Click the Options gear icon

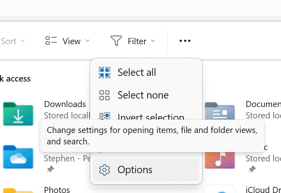coord(105,170)
